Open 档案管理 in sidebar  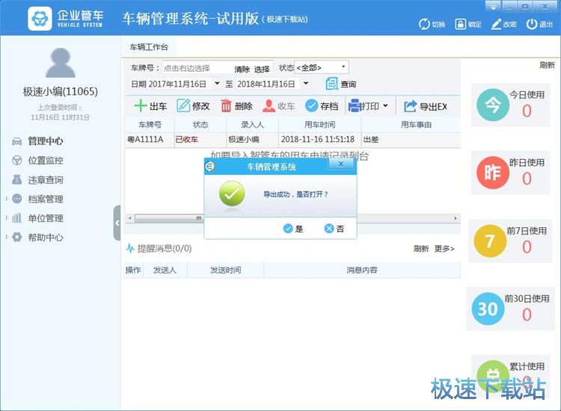coord(45,199)
